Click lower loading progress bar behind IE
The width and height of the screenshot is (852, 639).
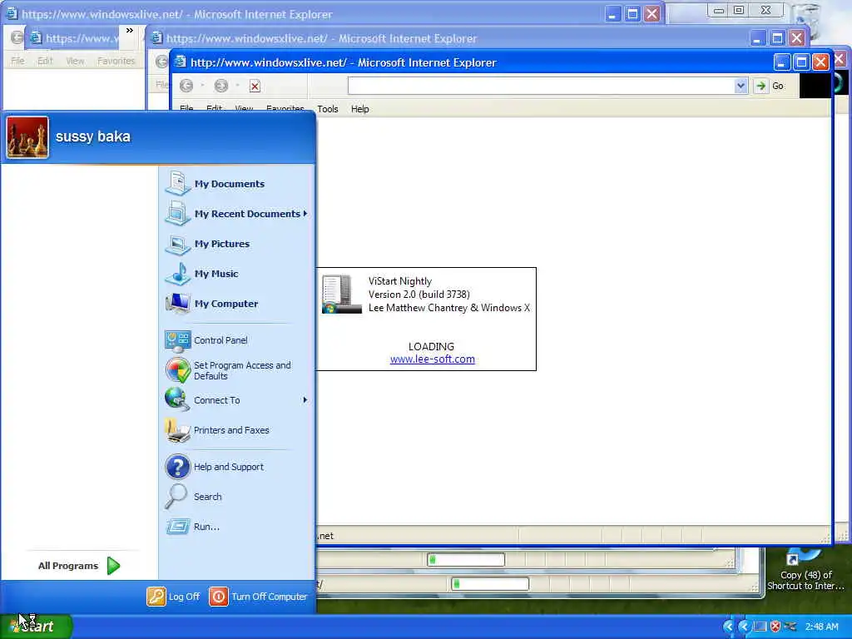point(490,583)
